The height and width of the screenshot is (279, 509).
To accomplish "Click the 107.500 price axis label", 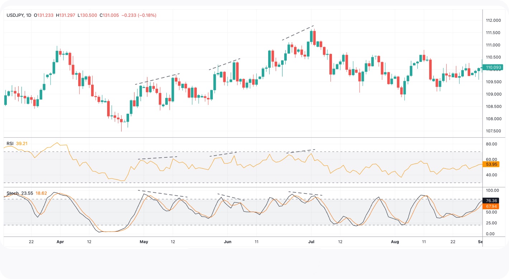I will point(493,131).
